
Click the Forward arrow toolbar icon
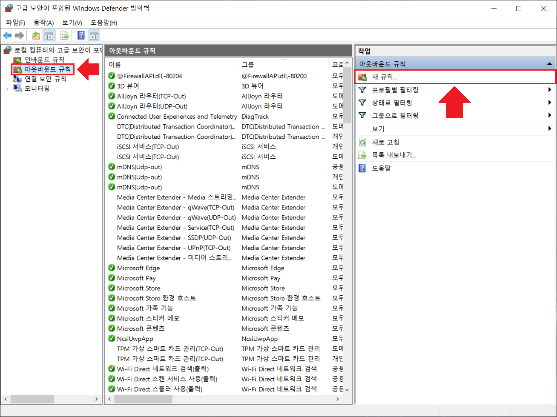(19, 35)
